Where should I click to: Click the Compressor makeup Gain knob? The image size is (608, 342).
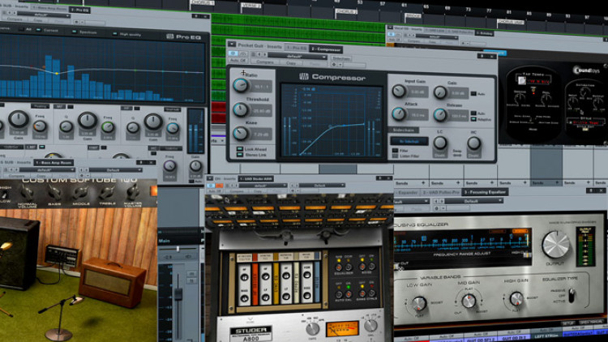[439, 92]
